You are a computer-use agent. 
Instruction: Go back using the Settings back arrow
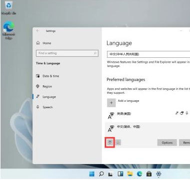tap(38, 31)
